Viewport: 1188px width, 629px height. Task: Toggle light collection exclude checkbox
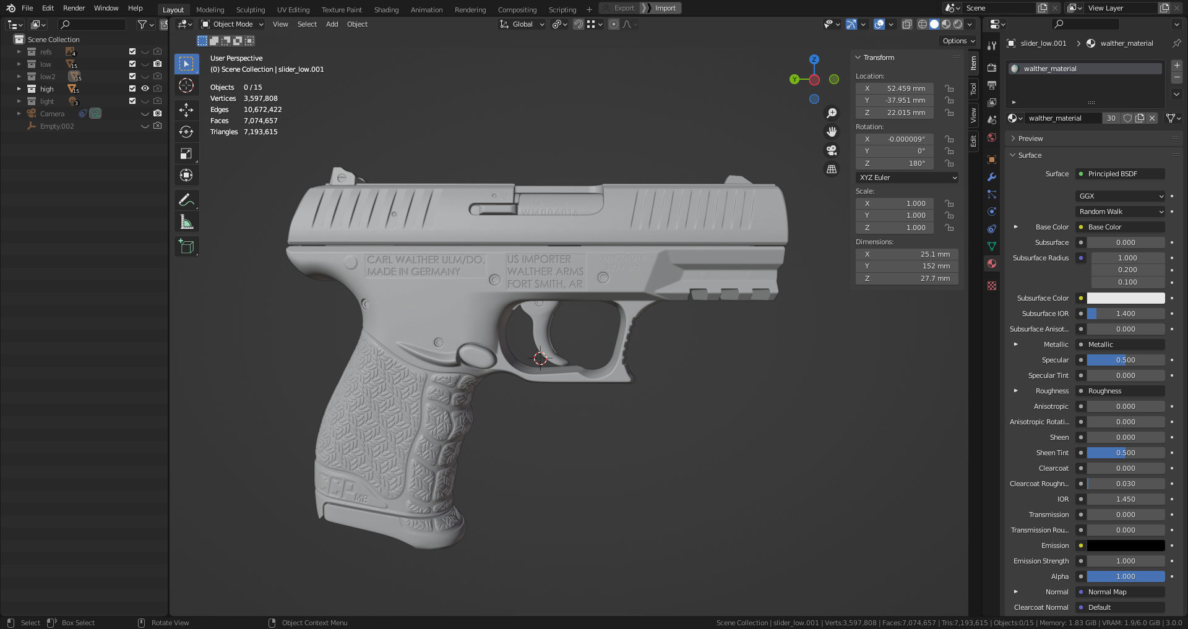[x=132, y=101]
